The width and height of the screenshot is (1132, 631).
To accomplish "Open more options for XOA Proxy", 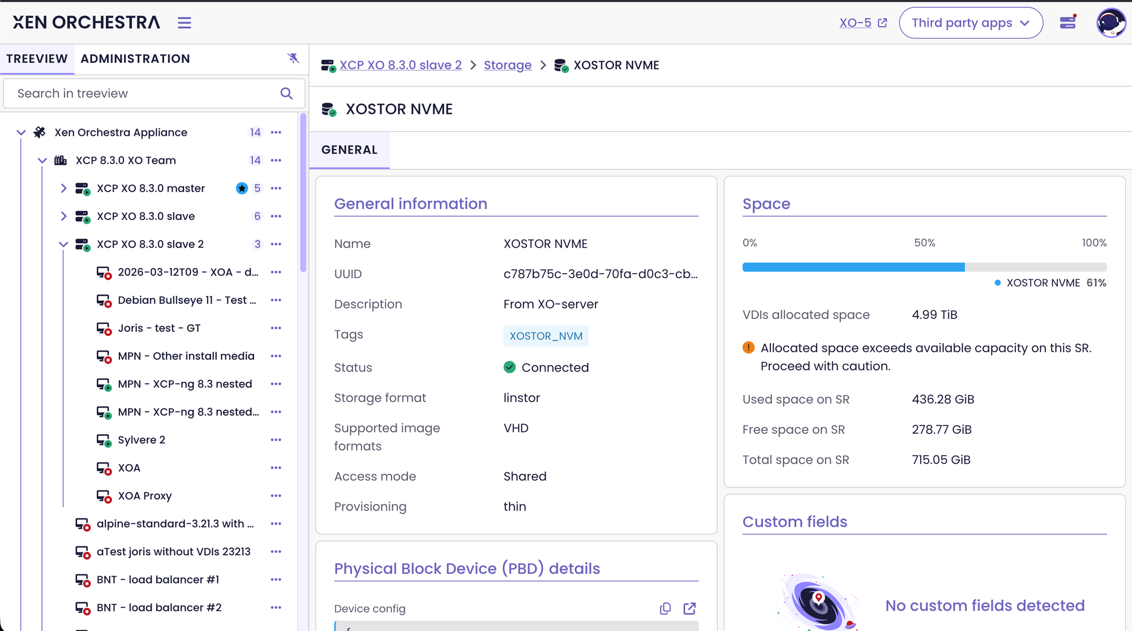I will click(x=276, y=496).
